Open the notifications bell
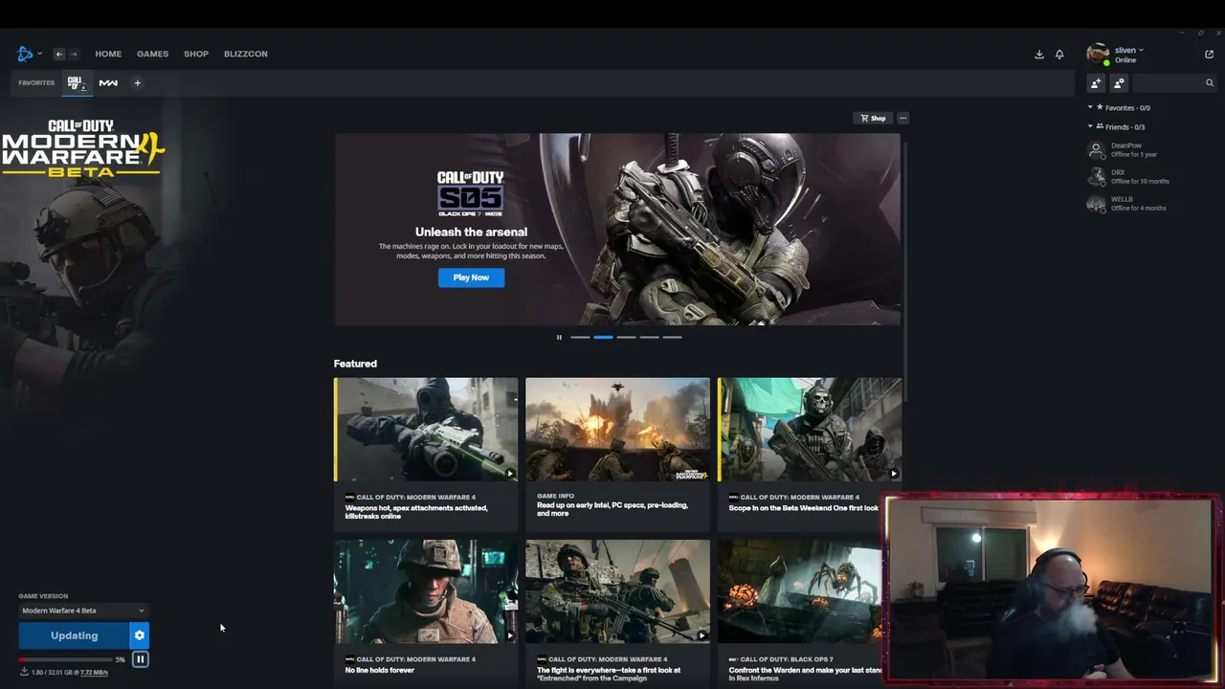The height and width of the screenshot is (689, 1225). [1059, 55]
